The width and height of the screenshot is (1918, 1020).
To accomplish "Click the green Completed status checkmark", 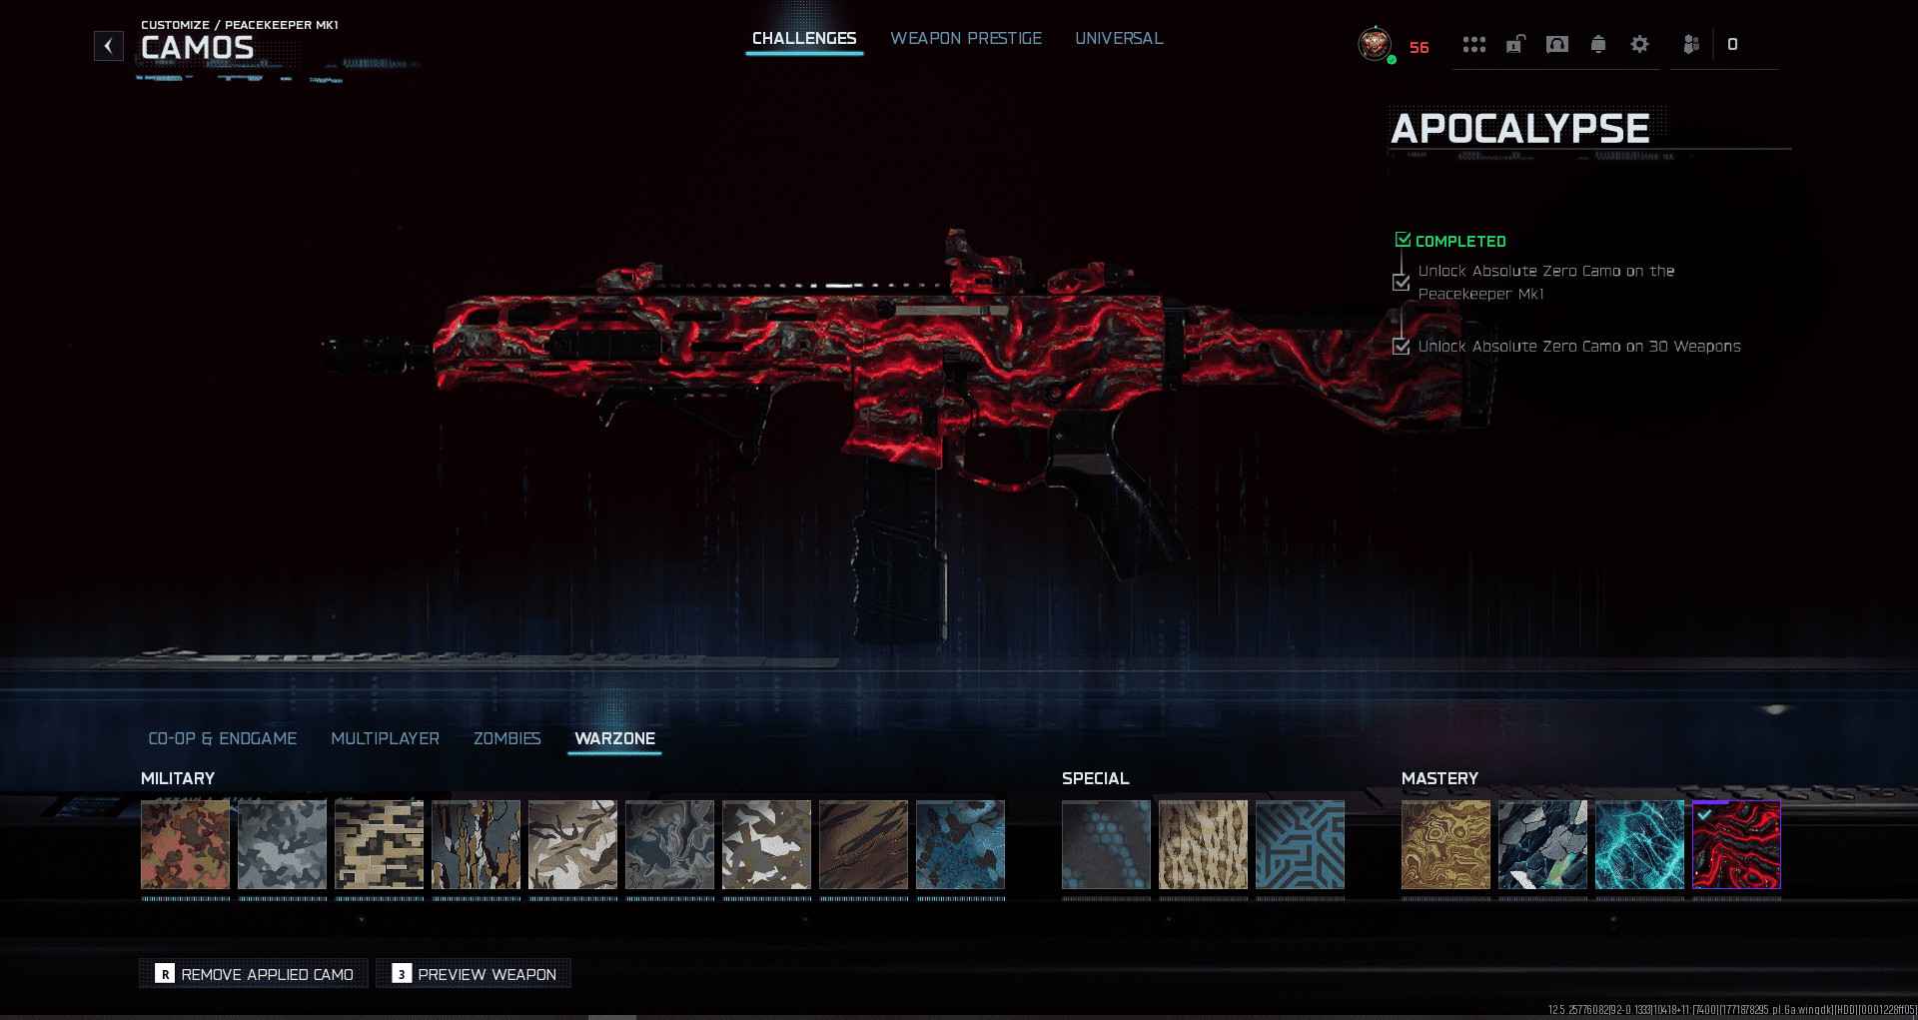I will point(1403,240).
